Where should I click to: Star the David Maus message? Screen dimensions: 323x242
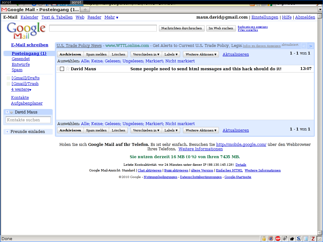pyautogui.click(x=68, y=69)
